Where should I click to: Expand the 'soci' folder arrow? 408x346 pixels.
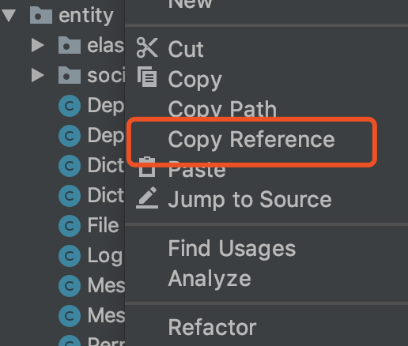[38, 75]
